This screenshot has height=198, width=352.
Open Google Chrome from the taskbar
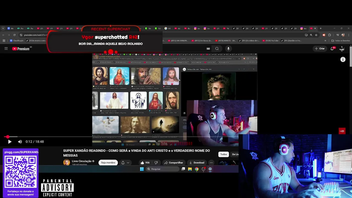(x=197, y=169)
